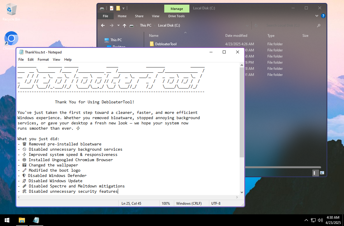Click the Explorer search magnifier icon
The height and width of the screenshot is (226, 344).
[319, 25]
